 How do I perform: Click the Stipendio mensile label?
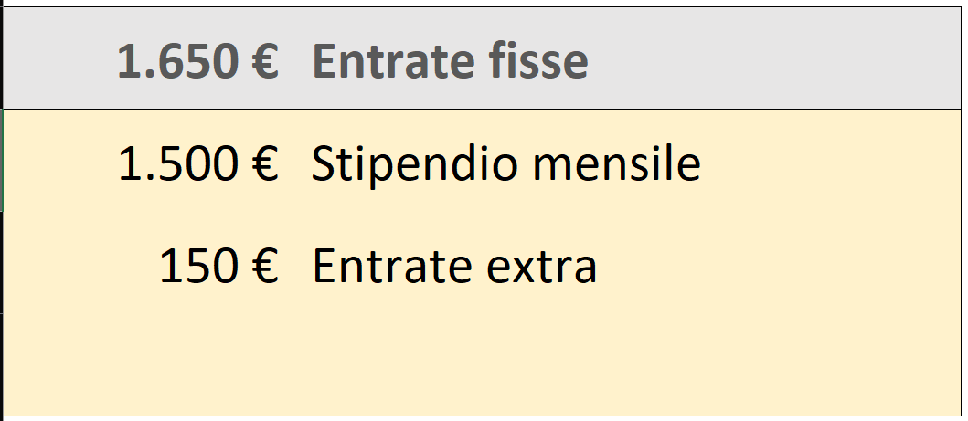coord(505,164)
